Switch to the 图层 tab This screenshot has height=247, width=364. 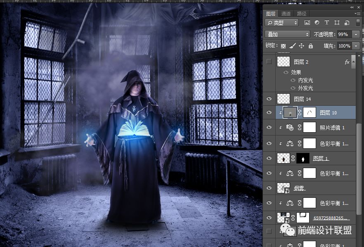coord(271,14)
